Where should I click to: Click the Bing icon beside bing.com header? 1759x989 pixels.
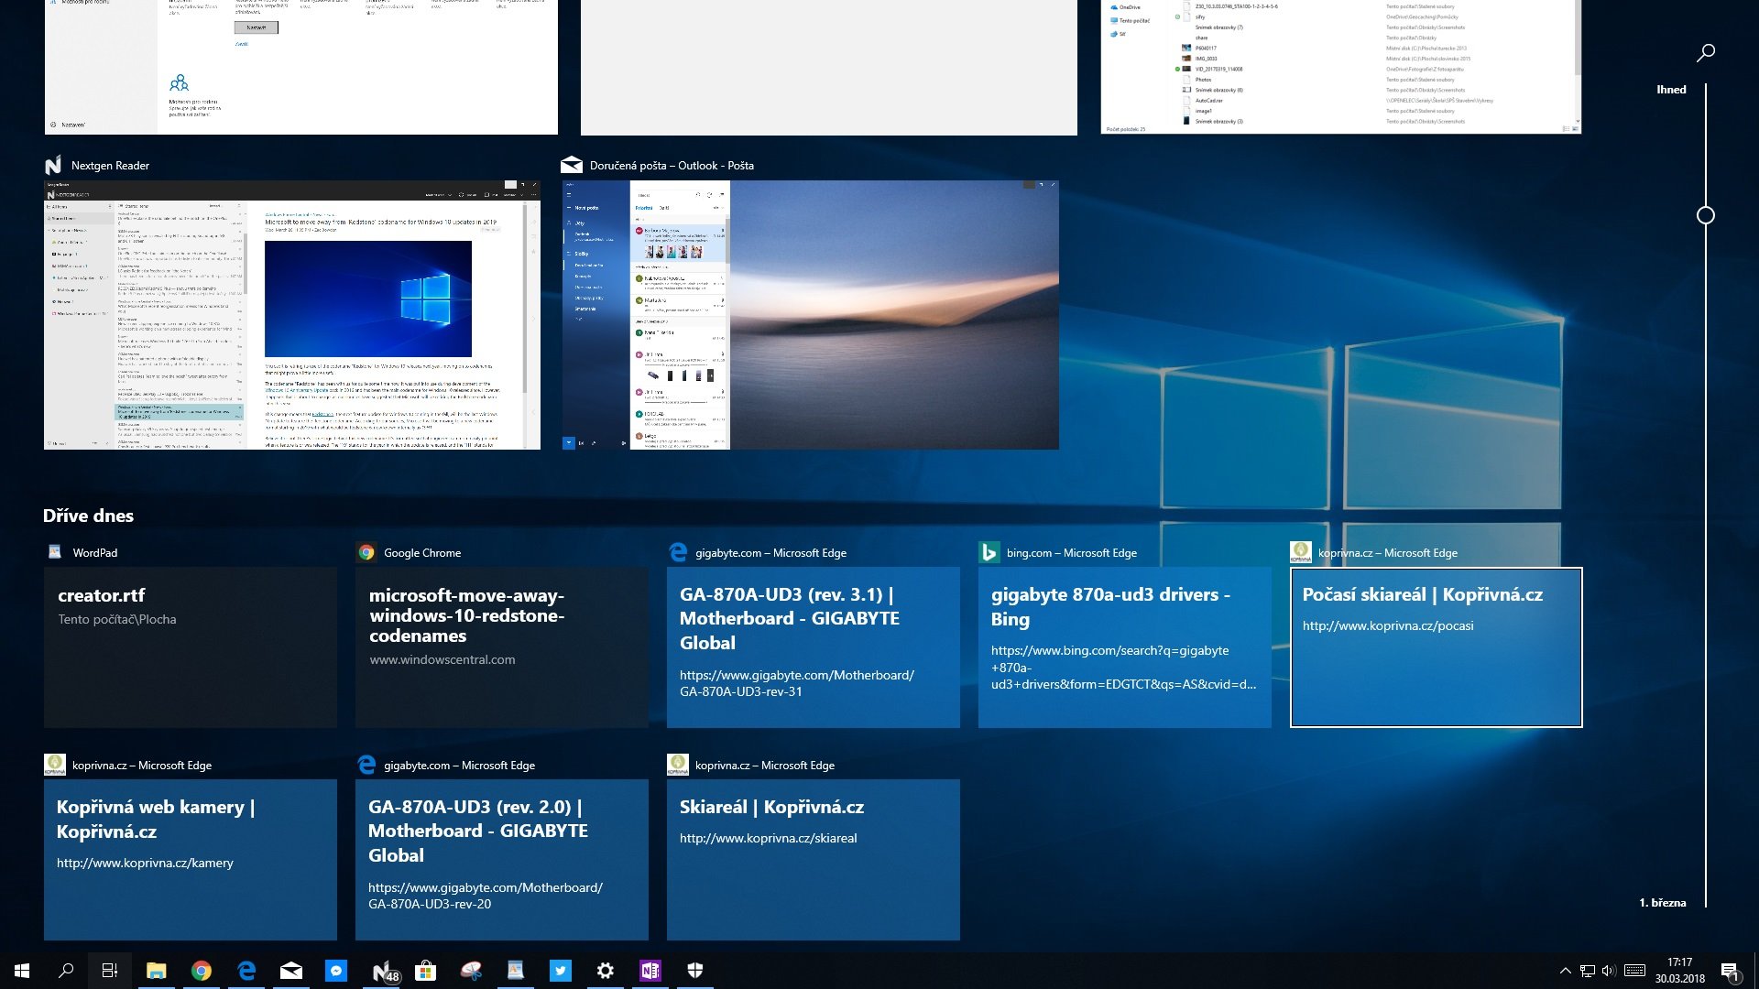tap(989, 552)
